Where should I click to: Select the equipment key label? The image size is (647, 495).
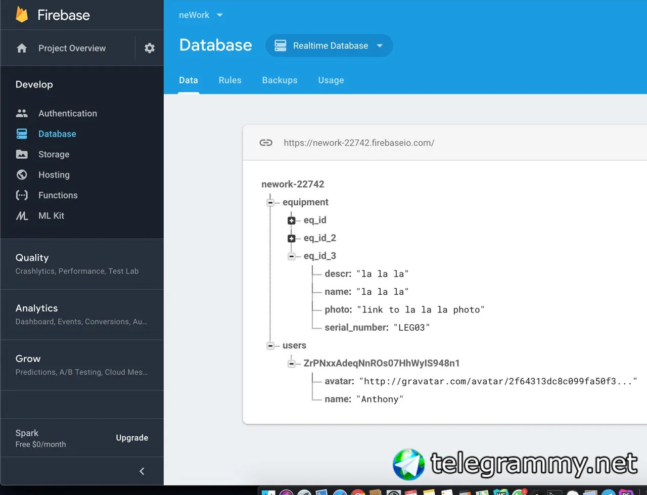point(305,202)
